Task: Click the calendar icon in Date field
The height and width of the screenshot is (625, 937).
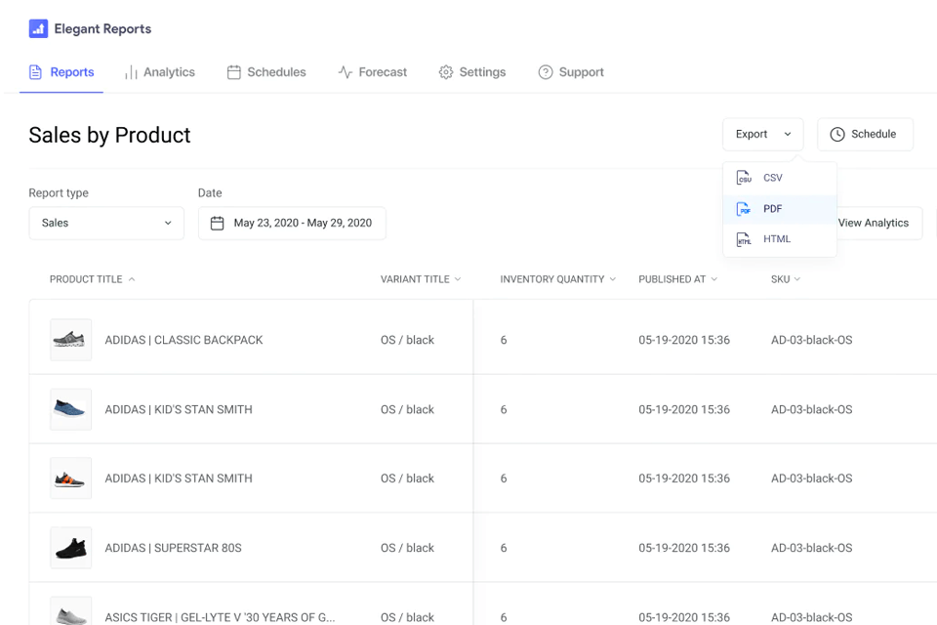Action: click(x=217, y=223)
